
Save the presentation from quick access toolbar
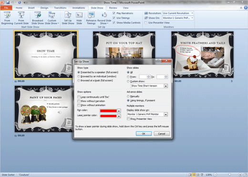coord(8,2)
